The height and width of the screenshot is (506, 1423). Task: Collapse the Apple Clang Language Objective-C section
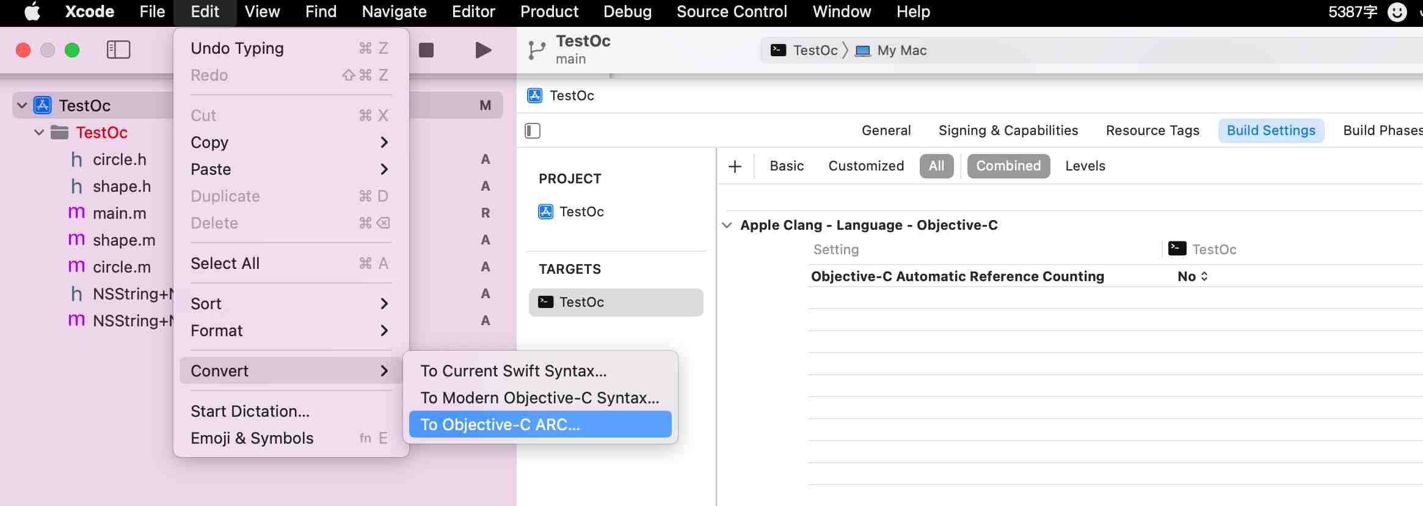click(727, 225)
